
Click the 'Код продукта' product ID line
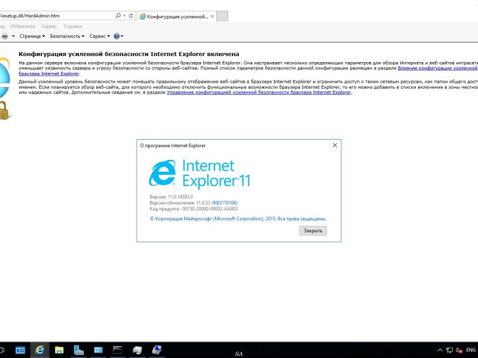194,209
